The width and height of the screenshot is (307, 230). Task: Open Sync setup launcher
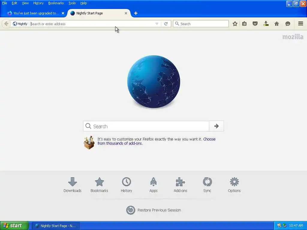(x=207, y=185)
